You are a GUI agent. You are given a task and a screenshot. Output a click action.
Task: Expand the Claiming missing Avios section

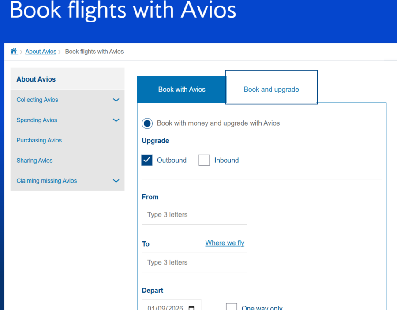pos(116,181)
